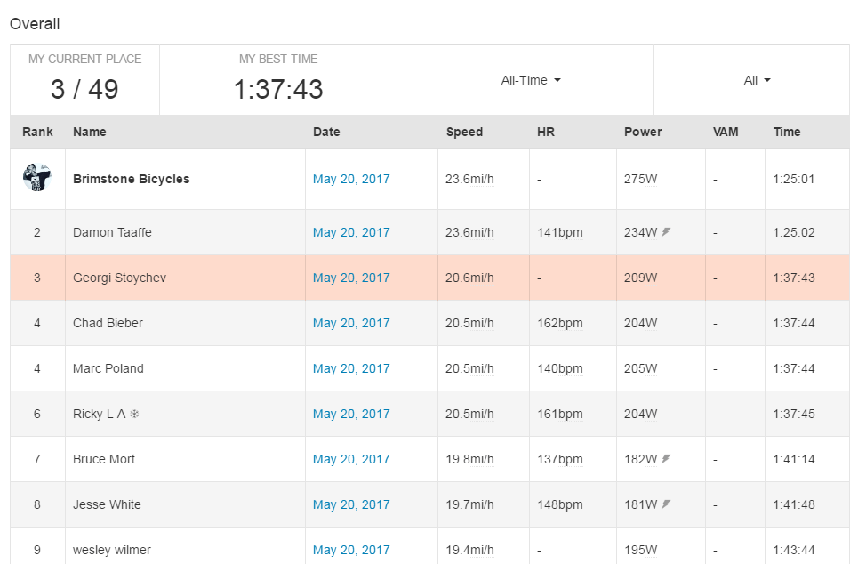This screenshot has width=866, height=564.
Task: Click the Brimstone Bicycles profile avatar
Action: [36, 178]
